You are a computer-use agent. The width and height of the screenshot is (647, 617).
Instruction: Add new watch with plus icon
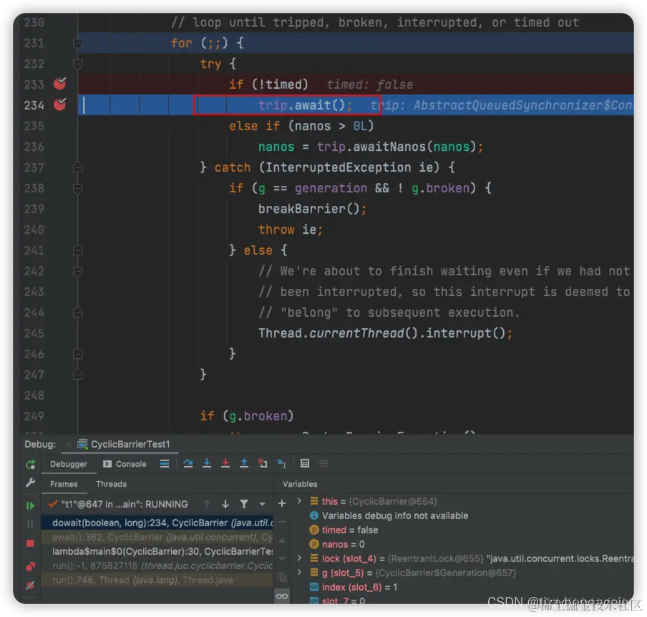tap(282, 503)
